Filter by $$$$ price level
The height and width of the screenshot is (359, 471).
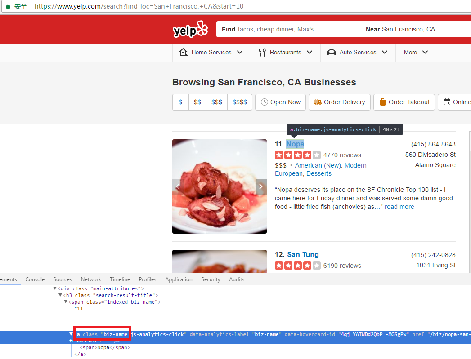tap(240, 102)
